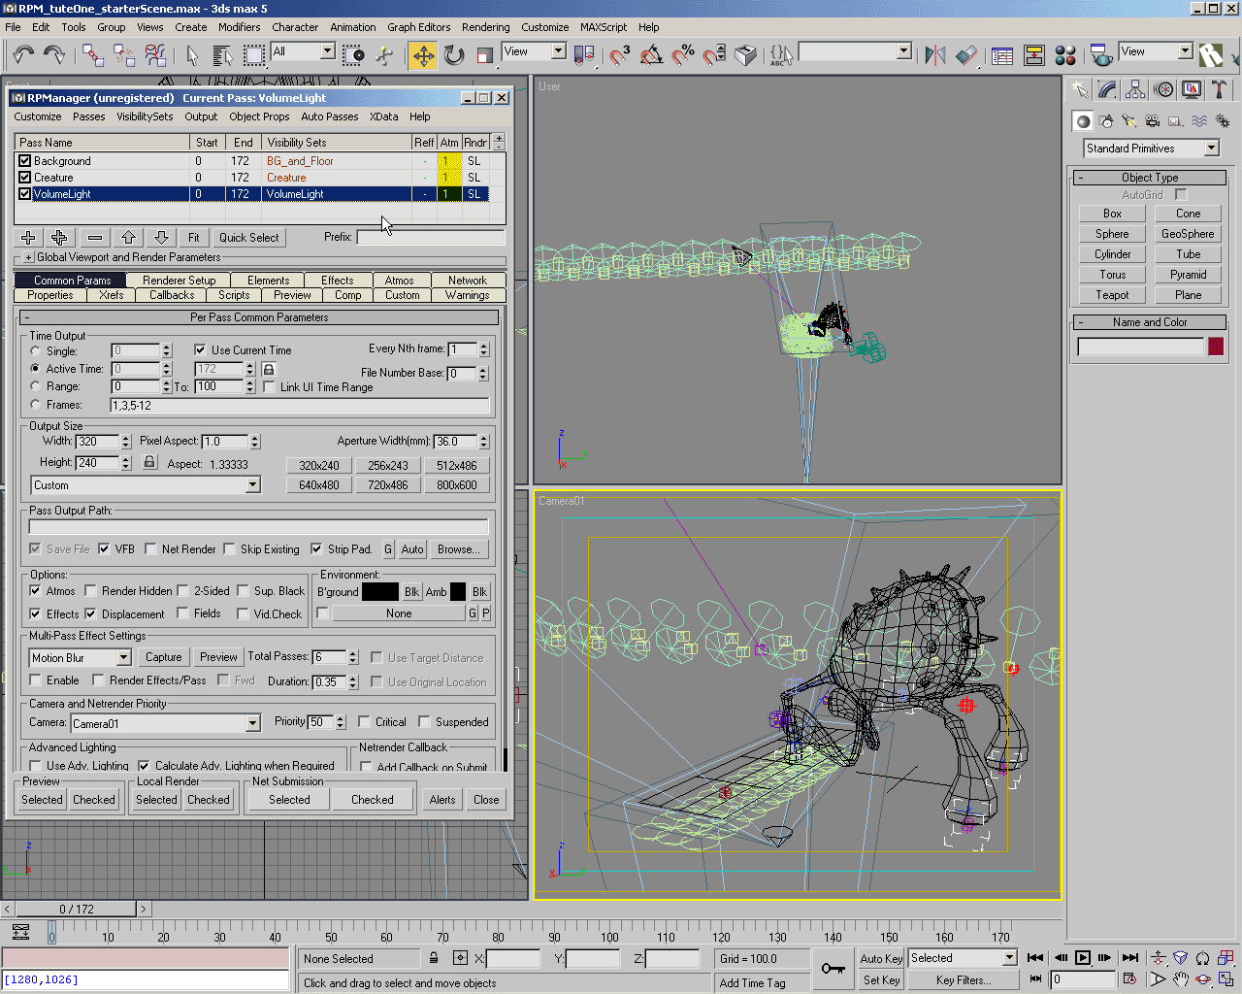1242x994 pixels.
Task: Click the 640x480 size preset button
Action: pos(318,485)
